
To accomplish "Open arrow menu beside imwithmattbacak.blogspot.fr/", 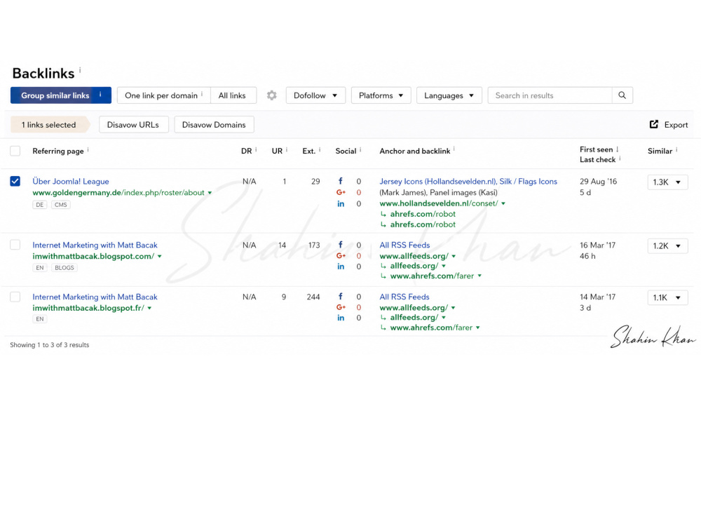I will coord(150,308).
